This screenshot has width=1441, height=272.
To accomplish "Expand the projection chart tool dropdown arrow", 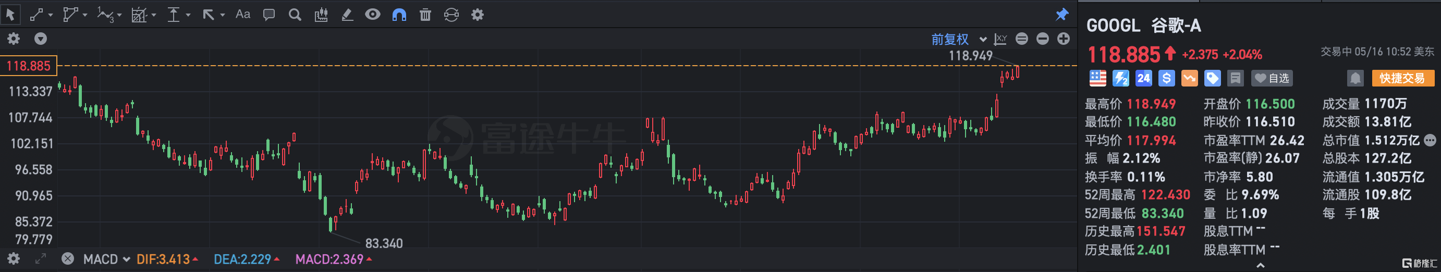I will 153,15.
